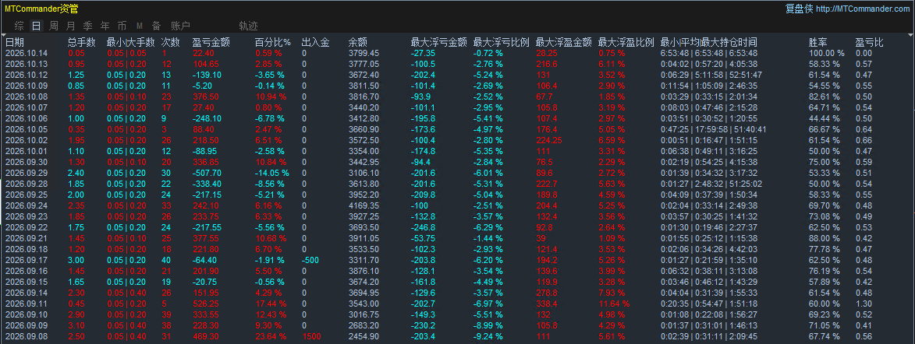The image size is (915, 344).
Task: Select the -500 withdrawal entry on 2026.09.17
Action: coord(310,260)
